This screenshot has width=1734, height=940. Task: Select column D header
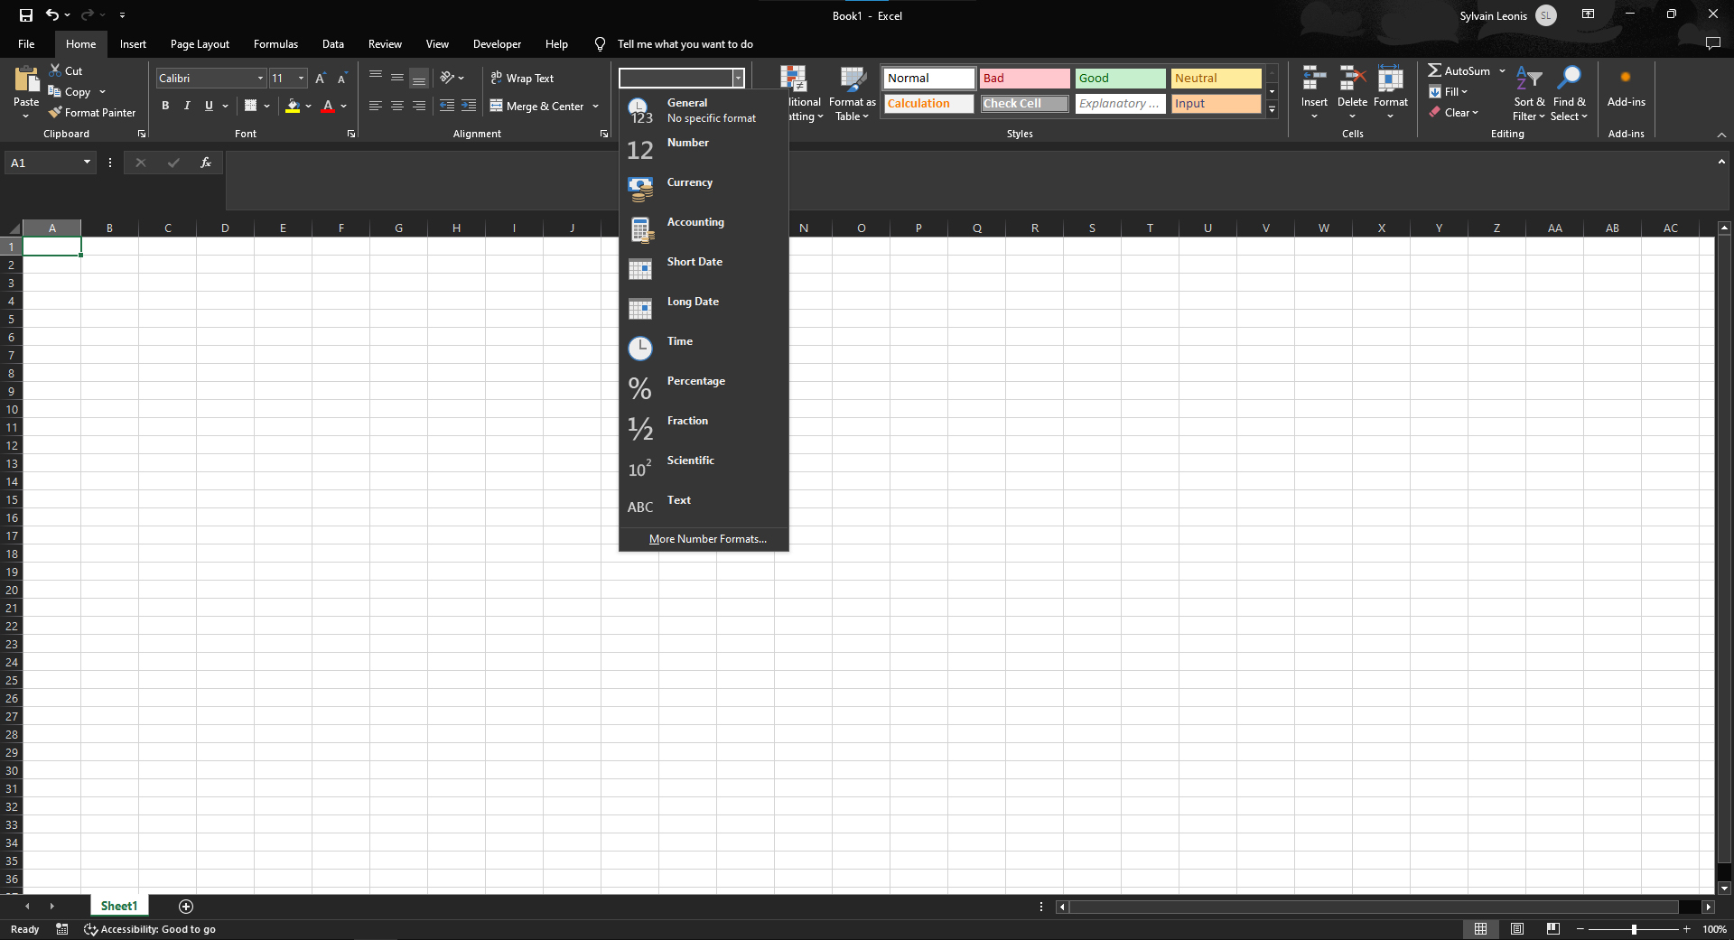coord(225,228)
